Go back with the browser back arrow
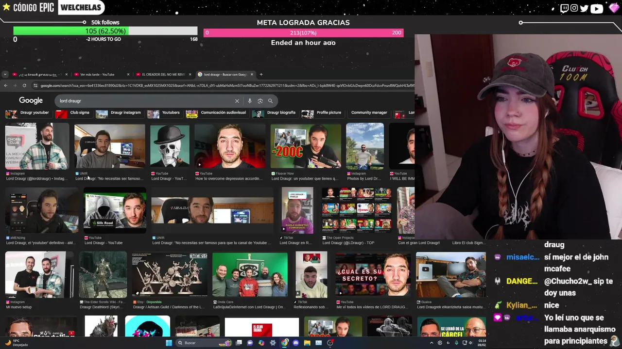 pos(5,85)
